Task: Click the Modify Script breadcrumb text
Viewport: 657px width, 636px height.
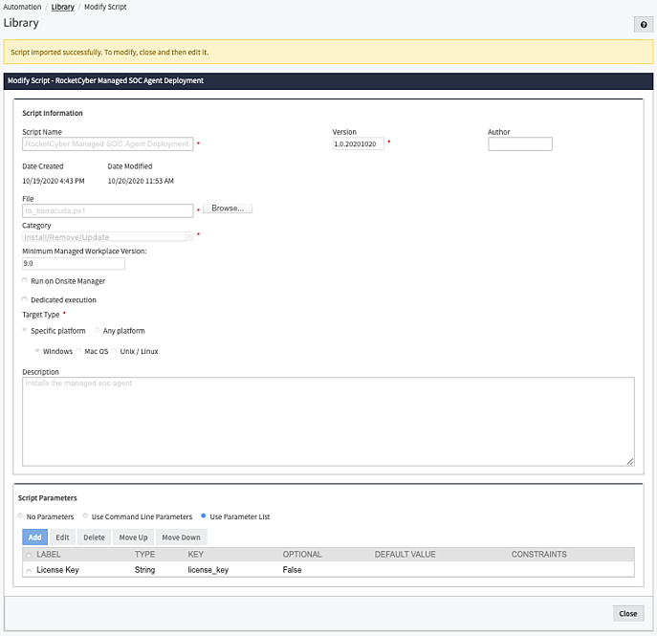Action: tap(105, 7)
